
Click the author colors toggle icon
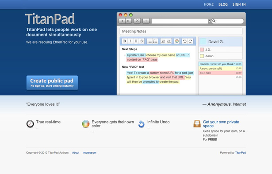pyautogui.click(x=176, y=41)
